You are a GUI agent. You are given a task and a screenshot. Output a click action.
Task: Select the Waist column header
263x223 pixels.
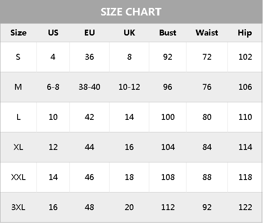pyautogui.click(x=207, y=33)
